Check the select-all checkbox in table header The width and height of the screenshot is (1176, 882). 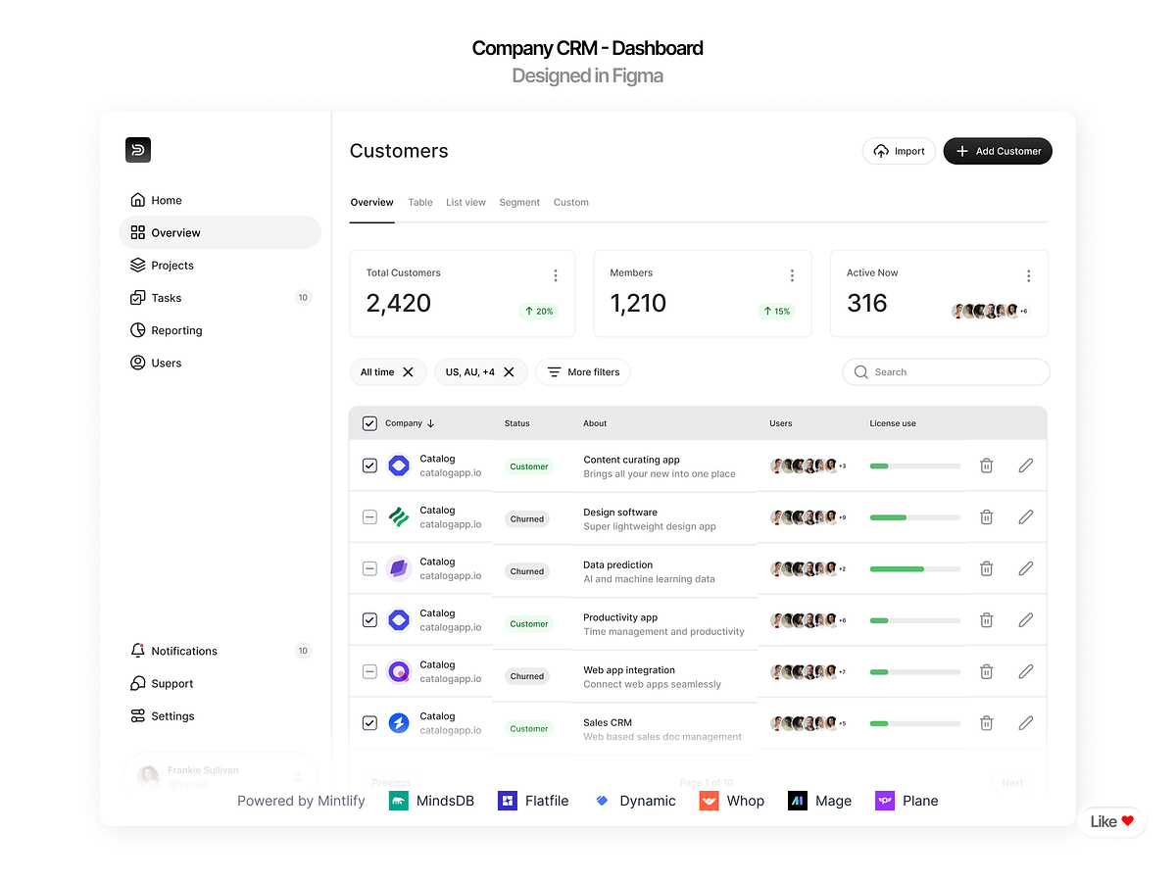point(369,423)
